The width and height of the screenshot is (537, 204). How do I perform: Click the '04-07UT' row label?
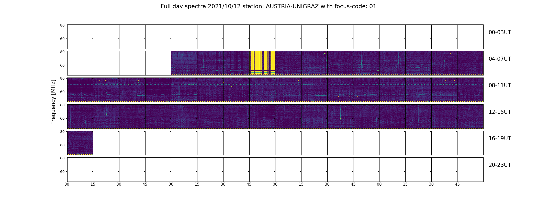coord(500,59)
